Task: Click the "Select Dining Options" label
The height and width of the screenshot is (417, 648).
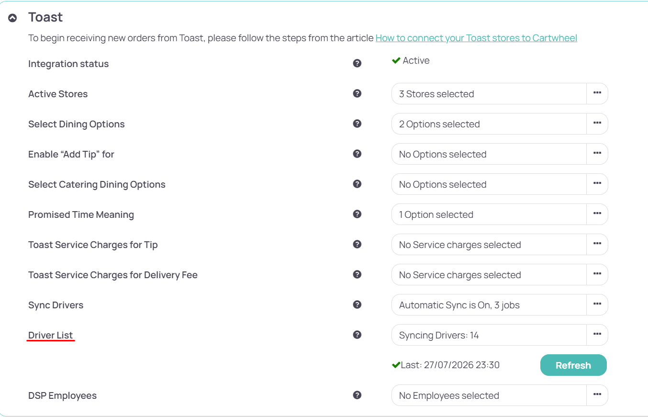Action: 77,124
